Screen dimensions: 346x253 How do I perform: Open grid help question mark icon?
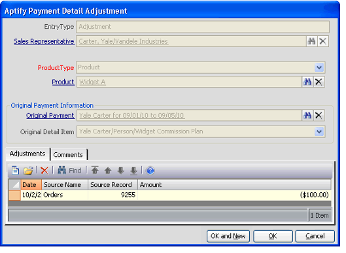pos(150,171)
